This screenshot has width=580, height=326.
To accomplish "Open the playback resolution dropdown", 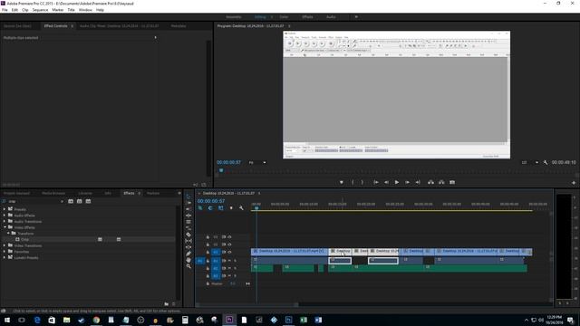I will click(x=529, y=162).
